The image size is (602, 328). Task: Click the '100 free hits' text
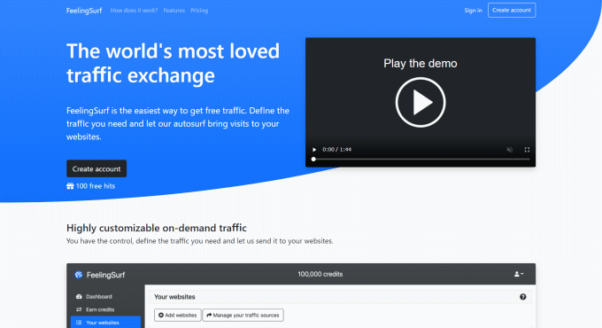point(96,186)
